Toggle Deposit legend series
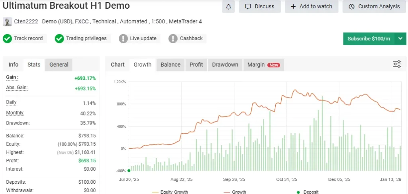 coord(308,192)
